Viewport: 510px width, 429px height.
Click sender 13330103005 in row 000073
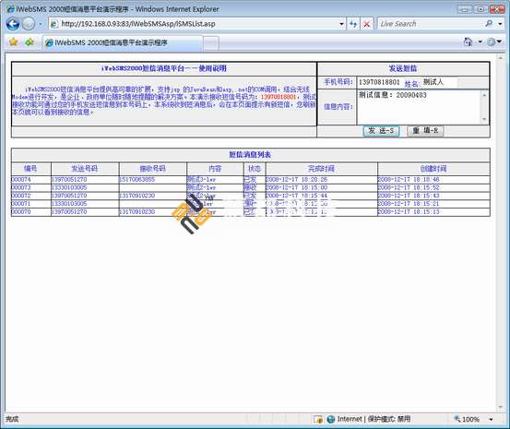[69, 188]
